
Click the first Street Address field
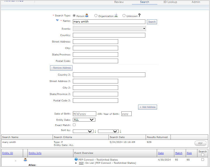(95, 42)
